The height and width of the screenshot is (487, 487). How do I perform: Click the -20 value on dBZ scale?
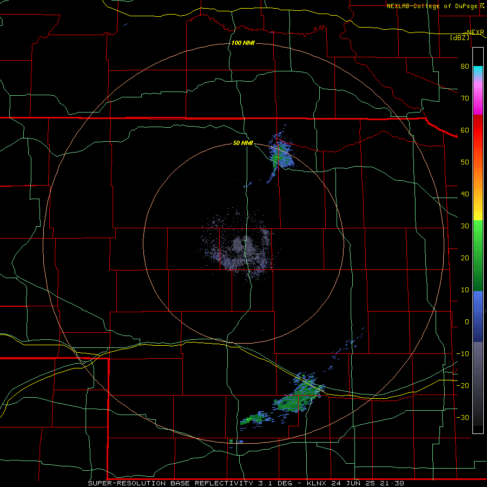463,386
